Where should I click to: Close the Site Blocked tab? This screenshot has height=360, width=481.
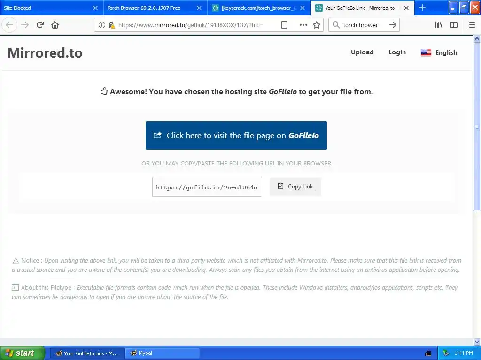click(95, 8)
